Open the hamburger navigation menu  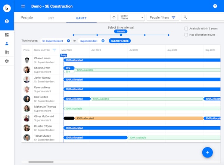pyautogui.click(x=23, y=6)
